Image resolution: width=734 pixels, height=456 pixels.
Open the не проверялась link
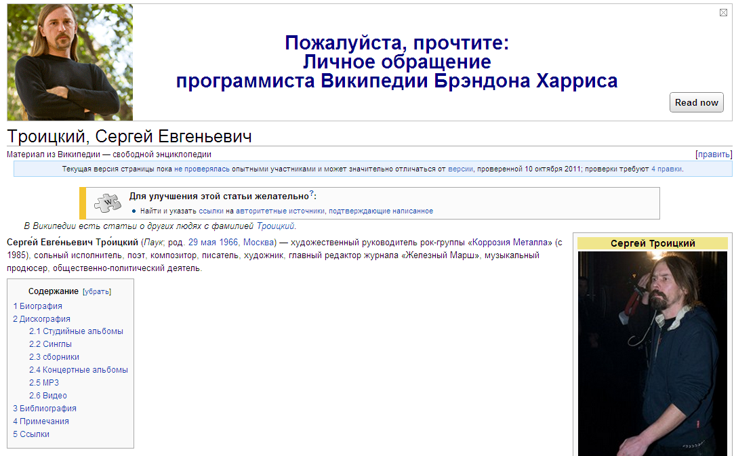click(202, 169)
